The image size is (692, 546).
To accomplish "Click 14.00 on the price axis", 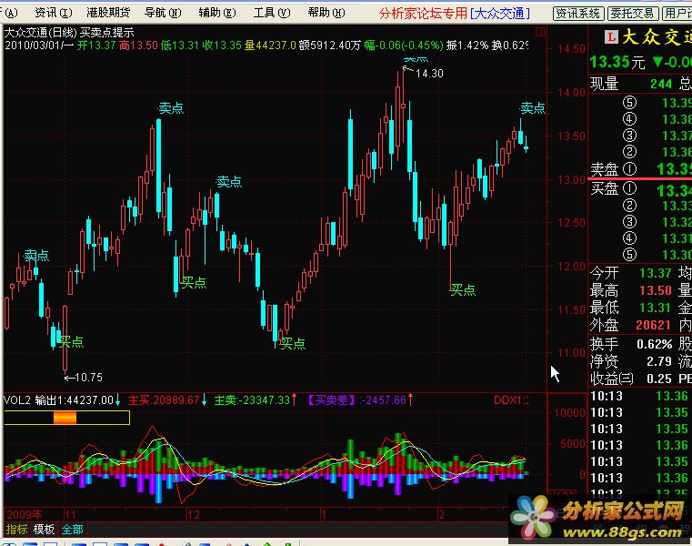I will tap(572, 93).
